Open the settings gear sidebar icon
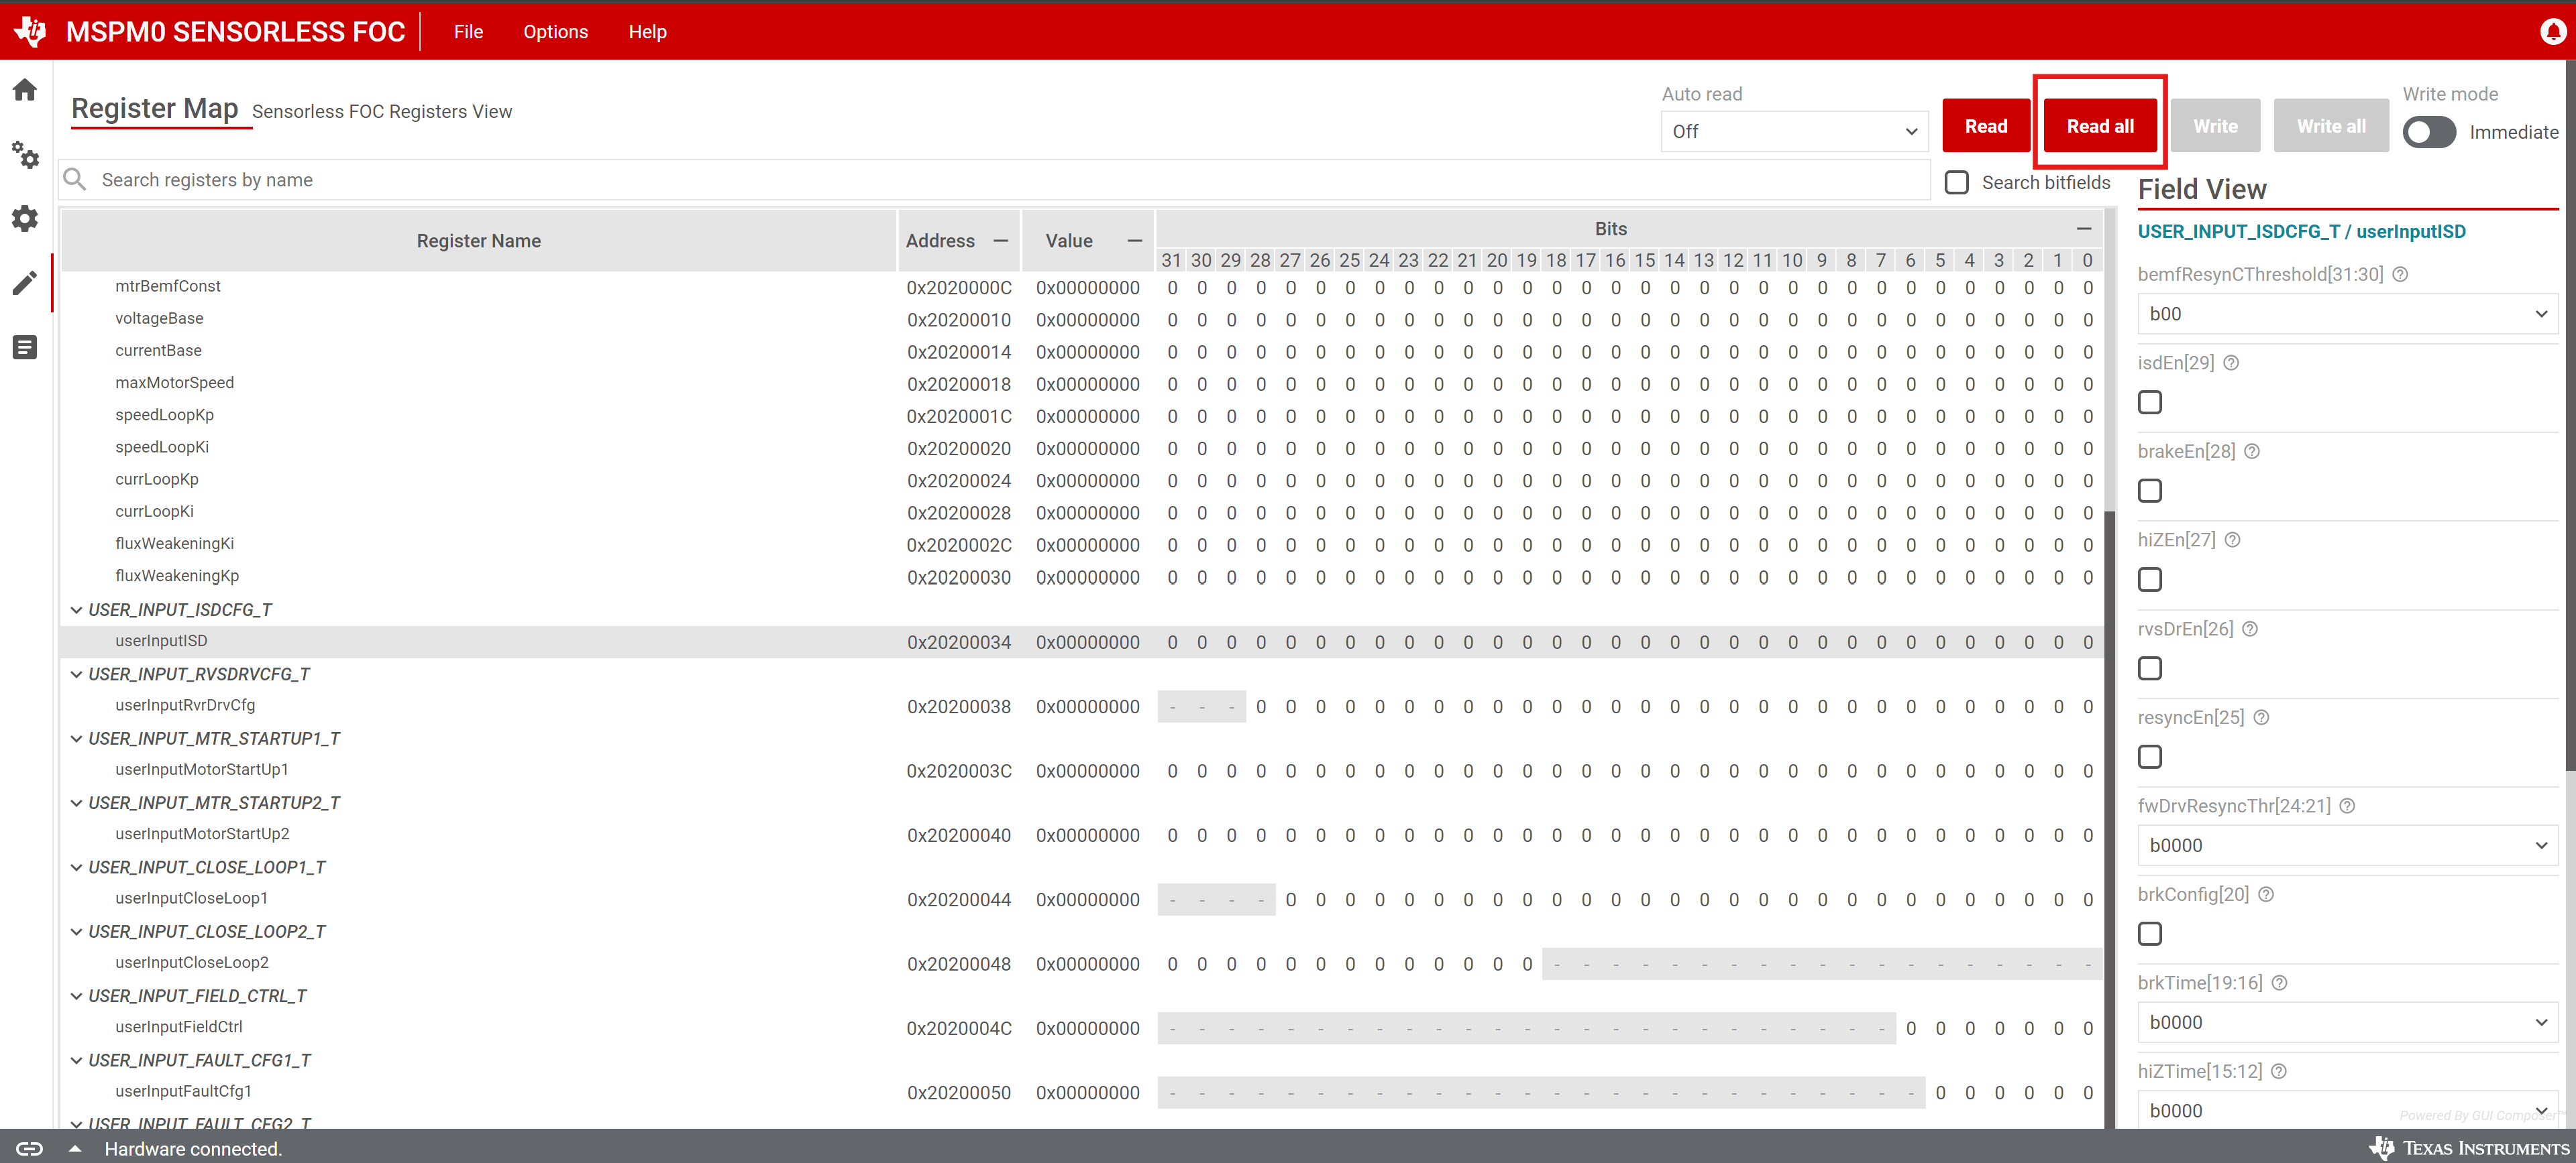 point(25,219)
